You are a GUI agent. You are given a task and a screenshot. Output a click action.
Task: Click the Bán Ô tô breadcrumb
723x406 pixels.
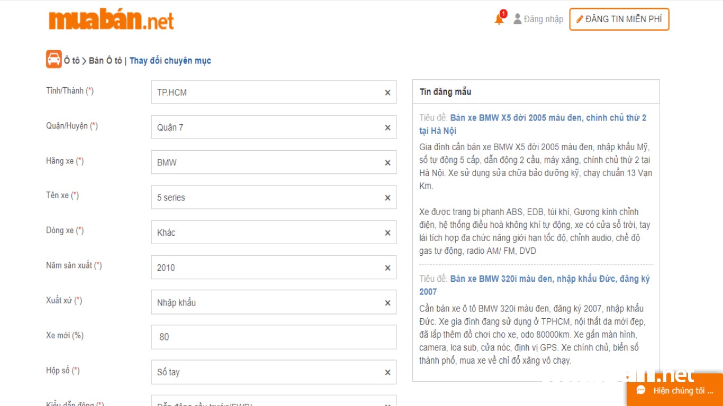[x=105, y=61]
